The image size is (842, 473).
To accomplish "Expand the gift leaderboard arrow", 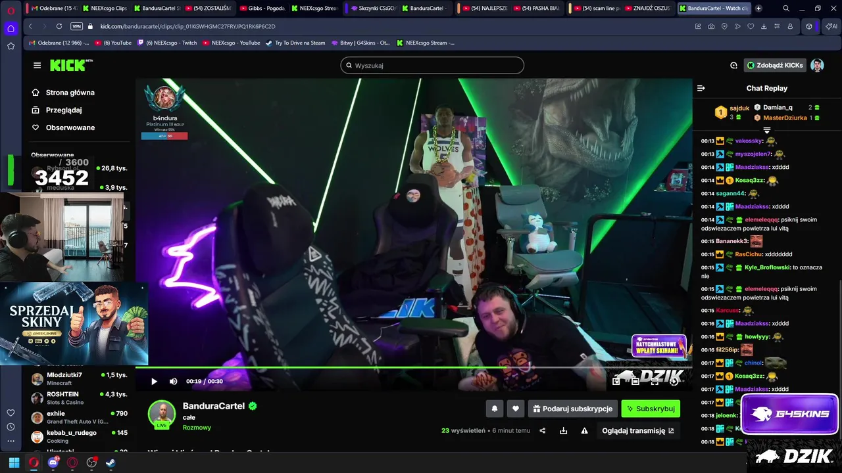I will tap(766, 130).
